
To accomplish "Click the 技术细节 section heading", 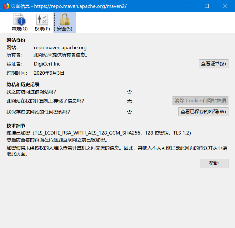I will [16, 125].
